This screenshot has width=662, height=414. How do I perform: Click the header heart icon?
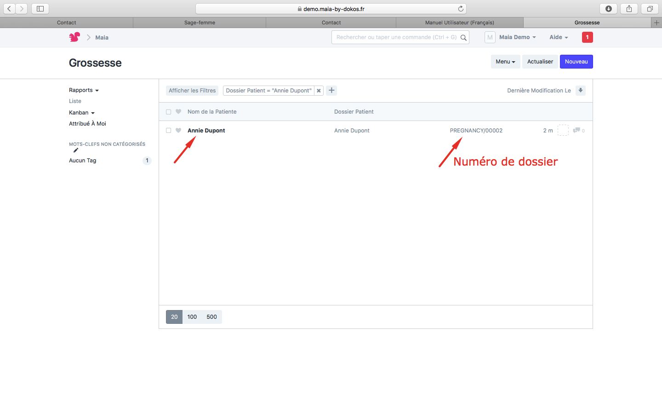coord(178,112)
